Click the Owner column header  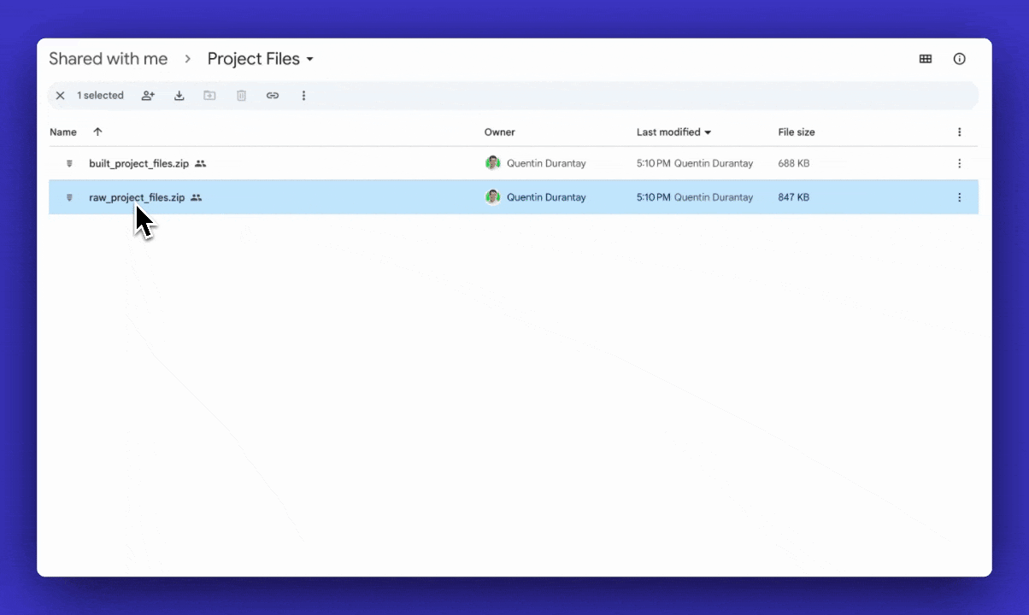499,132
